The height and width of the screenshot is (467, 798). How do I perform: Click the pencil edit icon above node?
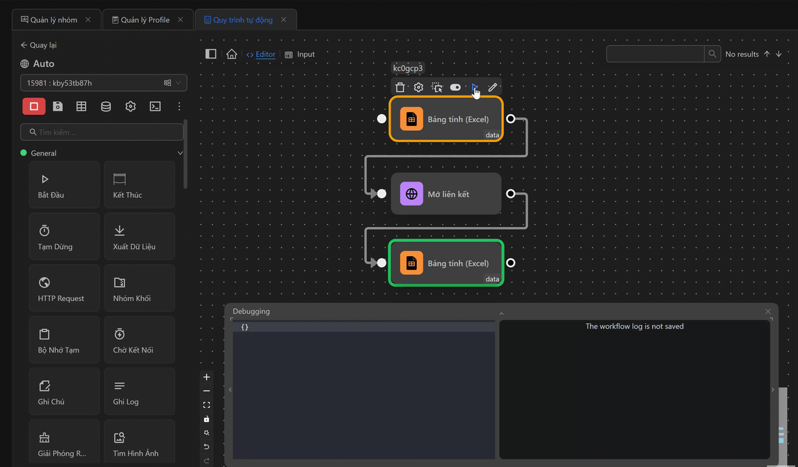[x=493, y=88]
